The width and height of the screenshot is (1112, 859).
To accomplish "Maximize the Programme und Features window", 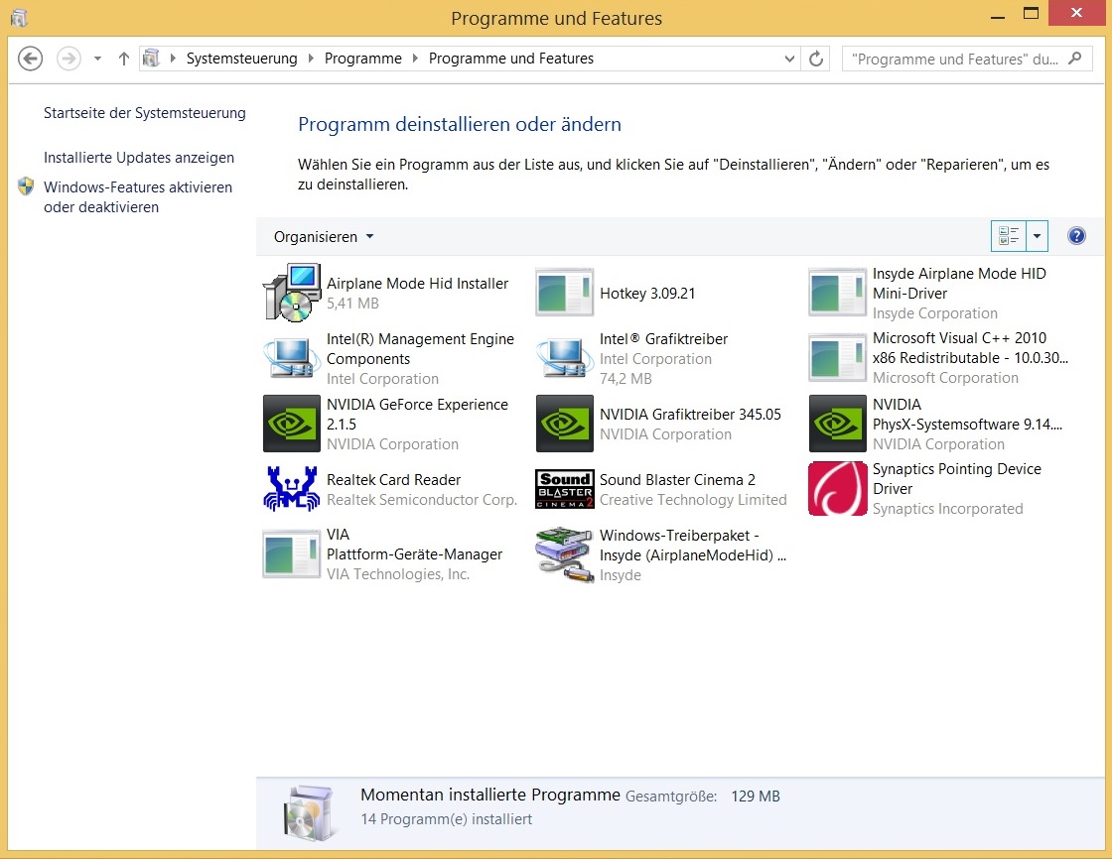I will click(1032, 14).
